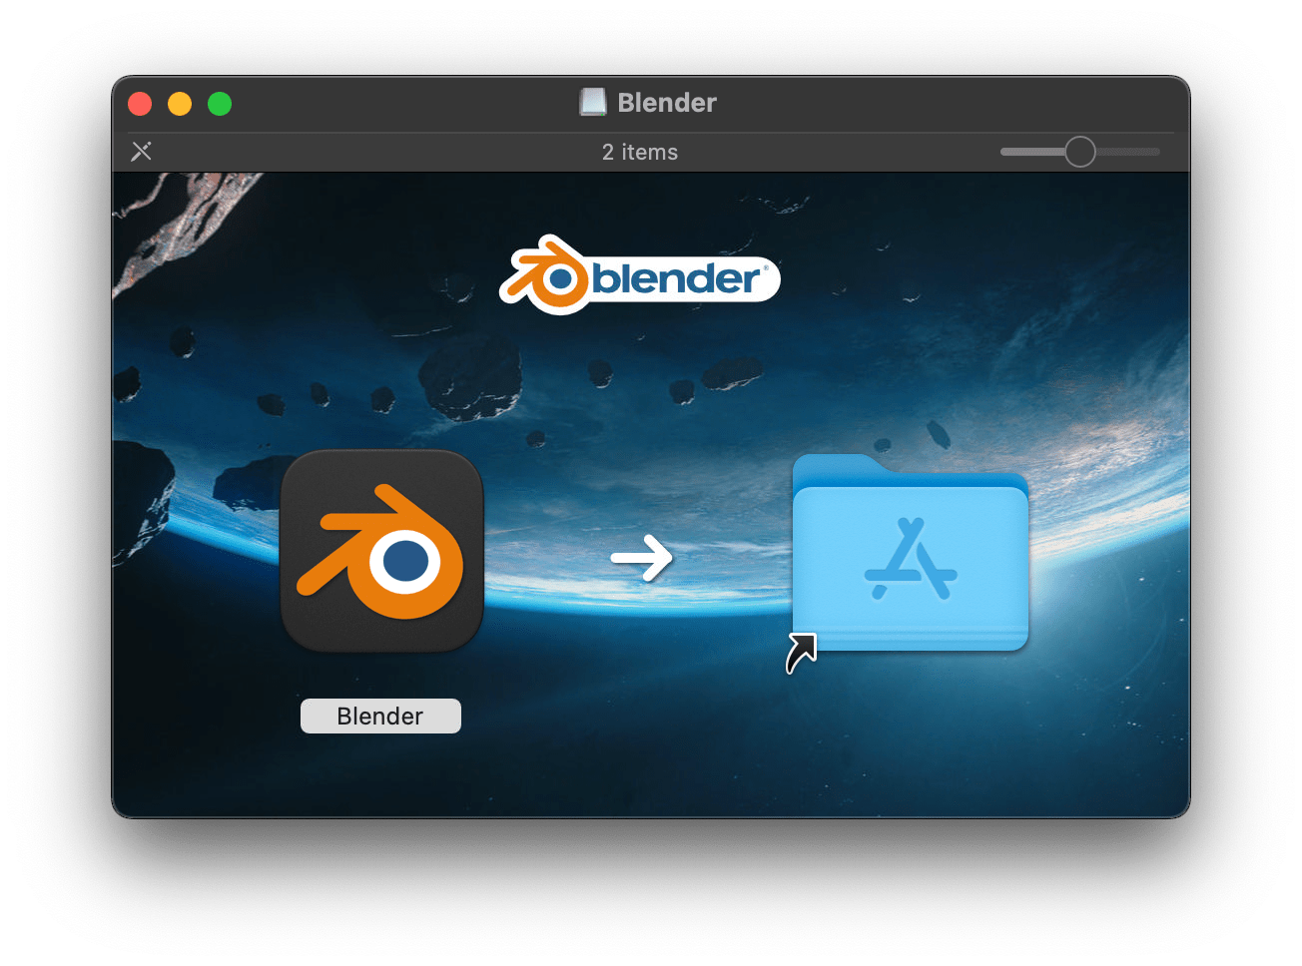Click the slider track left of the knob

[x=1033, y=152]
